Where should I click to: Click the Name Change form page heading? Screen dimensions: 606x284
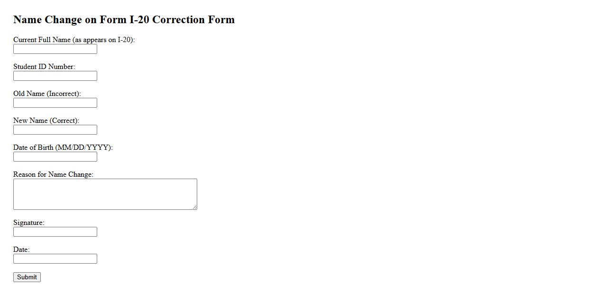click(124, 20)
